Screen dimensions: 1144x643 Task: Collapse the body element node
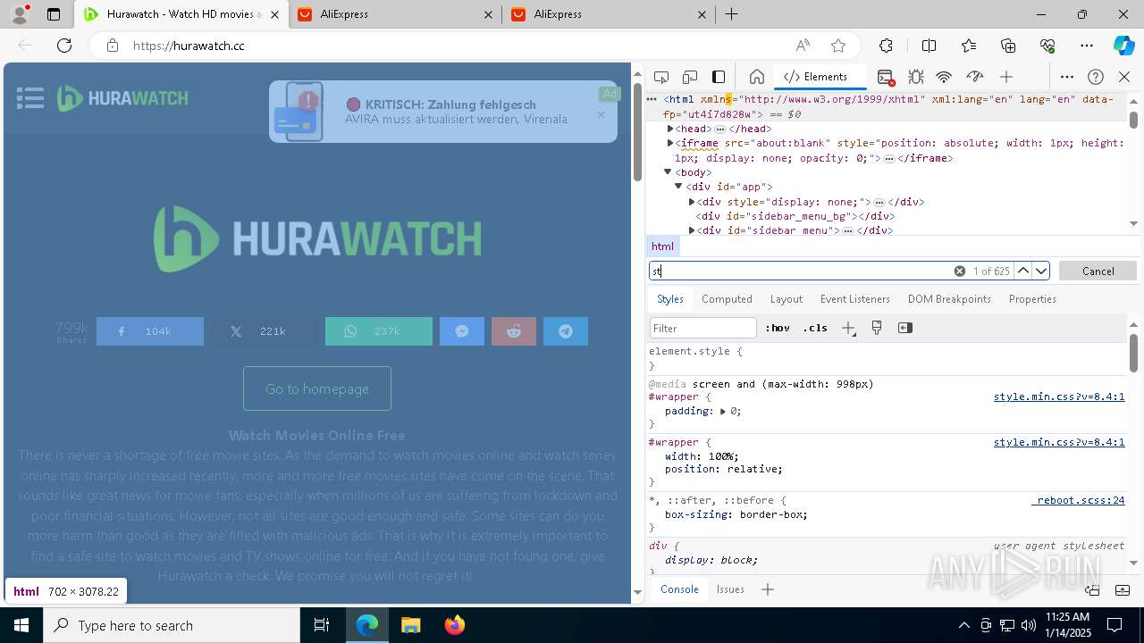tap(668, 172)
